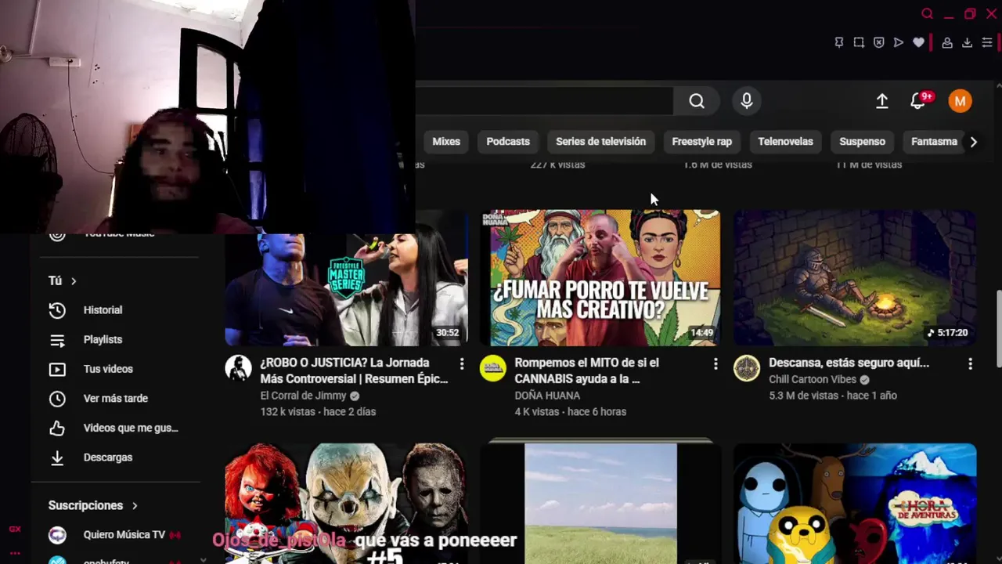This screenshot has height=564, width=1002.
Task: Click the YouTube search magnifier button
Action: 697,101
